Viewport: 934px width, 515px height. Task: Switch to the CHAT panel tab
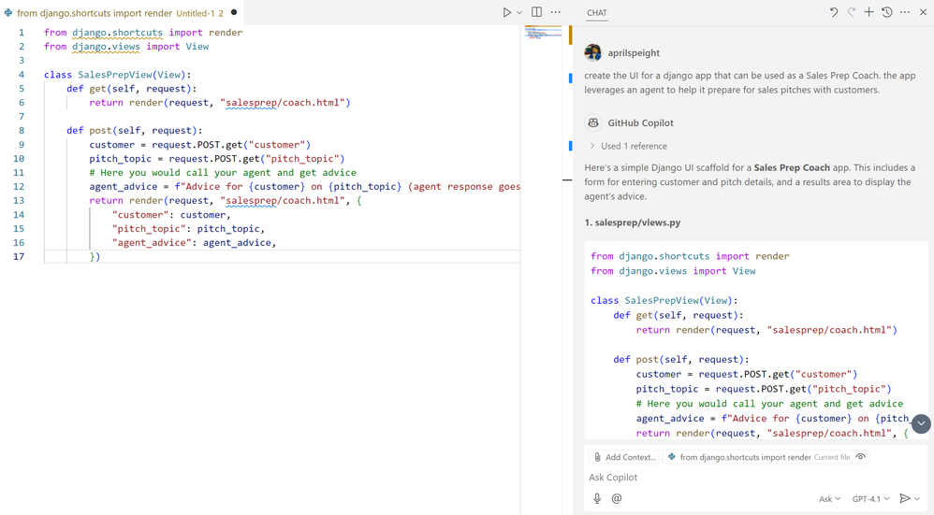click(597, 13)
